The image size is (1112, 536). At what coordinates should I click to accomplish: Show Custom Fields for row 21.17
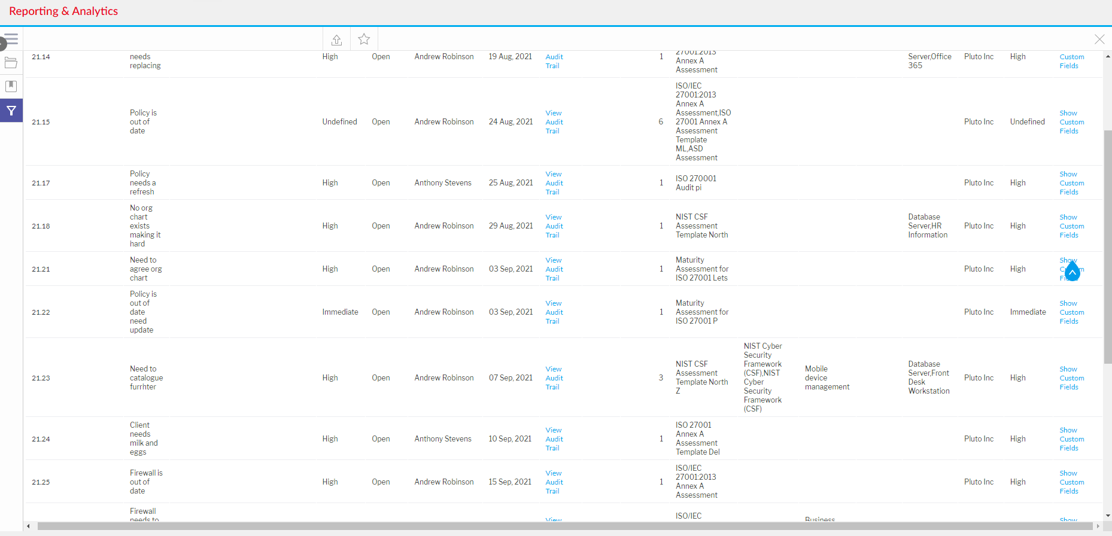tap(1071, 183)
